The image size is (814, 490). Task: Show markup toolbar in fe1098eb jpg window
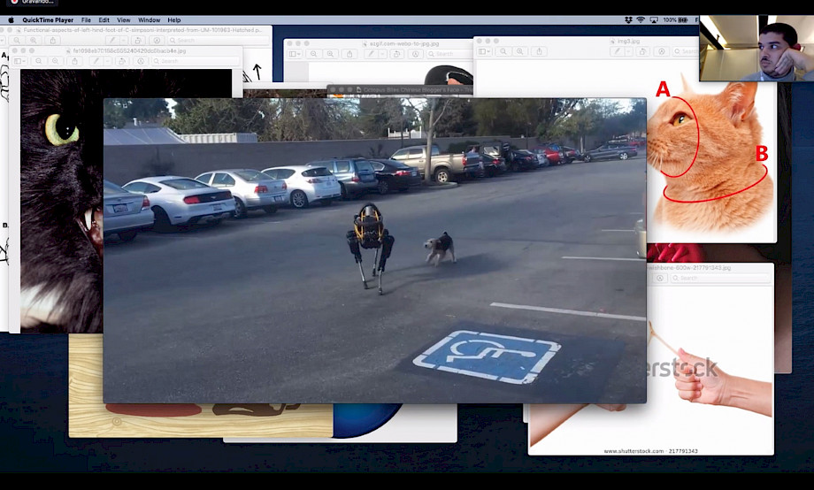click(96, 61)
